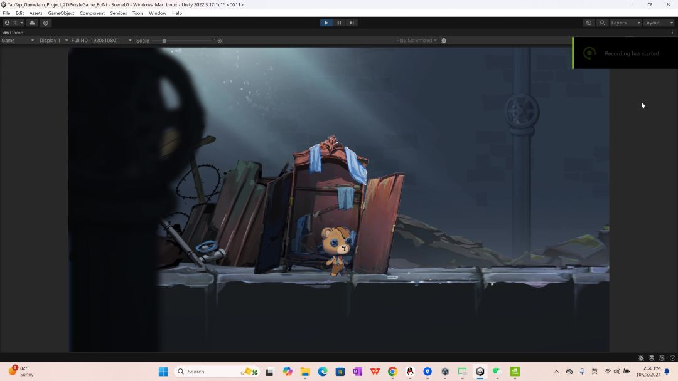This screenshot has width=678, height=381.
Task: Step one frame forward
Action: click(352, 23)
